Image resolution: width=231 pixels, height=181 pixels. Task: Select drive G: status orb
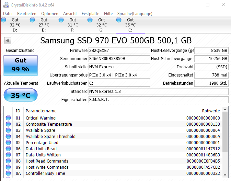click(90, 20)
